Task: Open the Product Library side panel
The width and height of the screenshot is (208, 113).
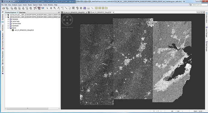Action: coord(206,18)
